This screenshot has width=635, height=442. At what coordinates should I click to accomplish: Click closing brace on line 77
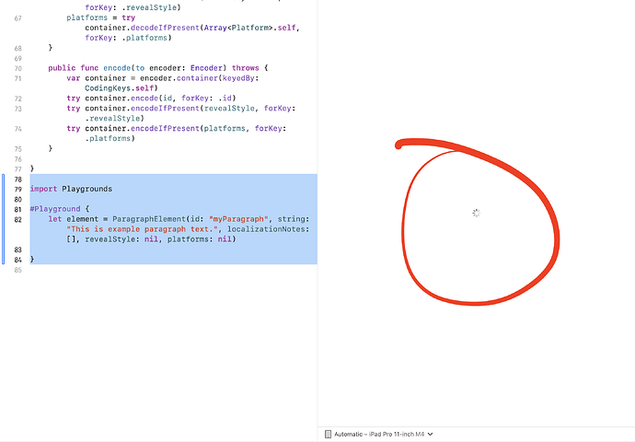point(32,169)
